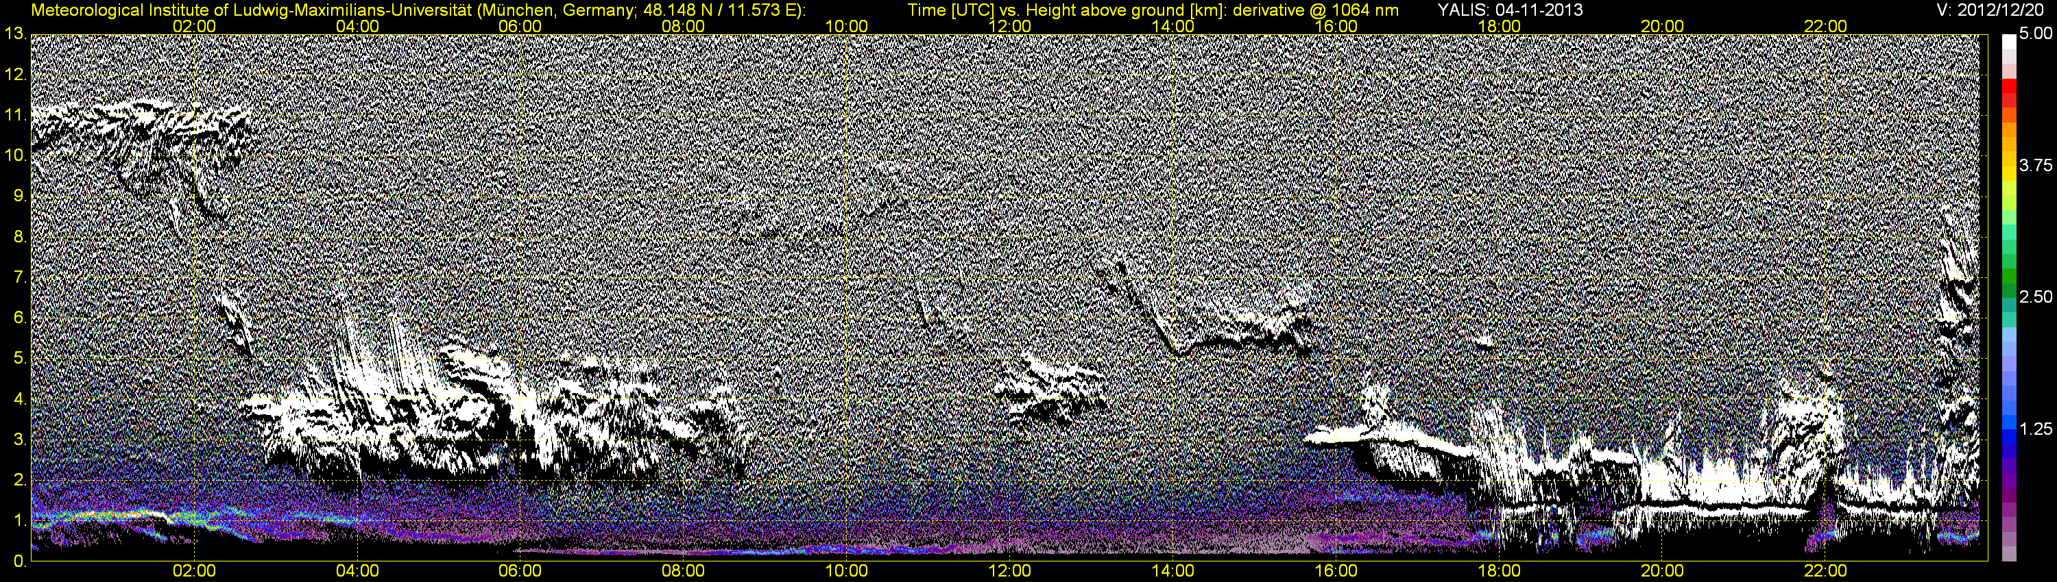This screenshot has width=2057, height=582.
Task: Click the 18:00 label on the top time axis
Action: point(1499,26)
